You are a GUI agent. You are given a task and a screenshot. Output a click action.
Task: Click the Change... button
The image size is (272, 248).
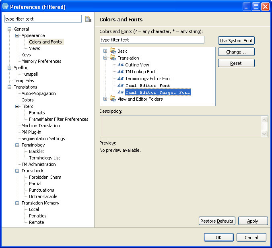click(236, 52)
